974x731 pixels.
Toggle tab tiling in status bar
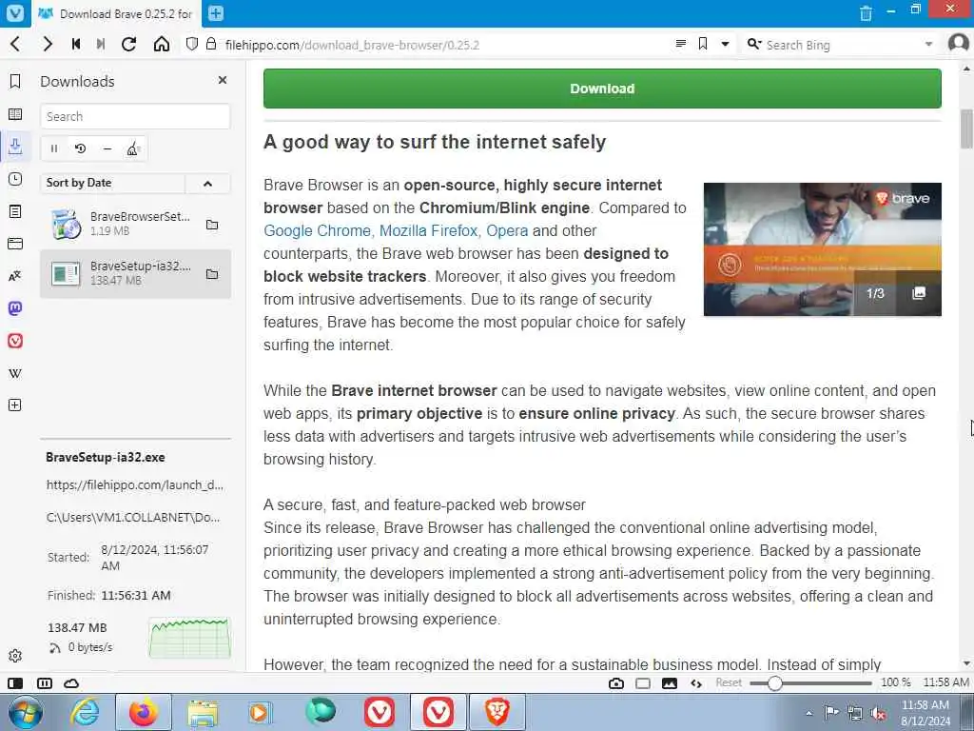45,683
